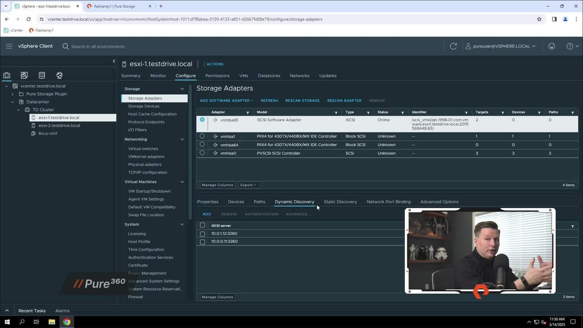
Task: Switch to the Networking inventory icon
Action: click(x=59, y=75)
